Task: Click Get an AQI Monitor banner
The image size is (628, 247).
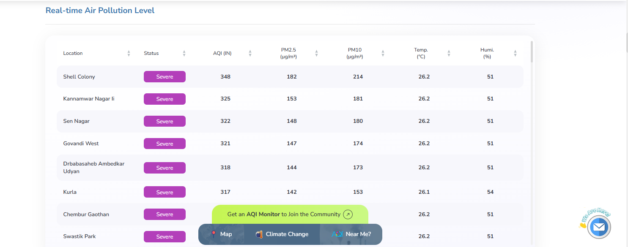Action: point(283,214)
